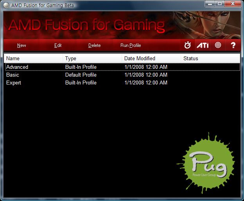Click date modified cell of Advanced

[x=146, y=67]
